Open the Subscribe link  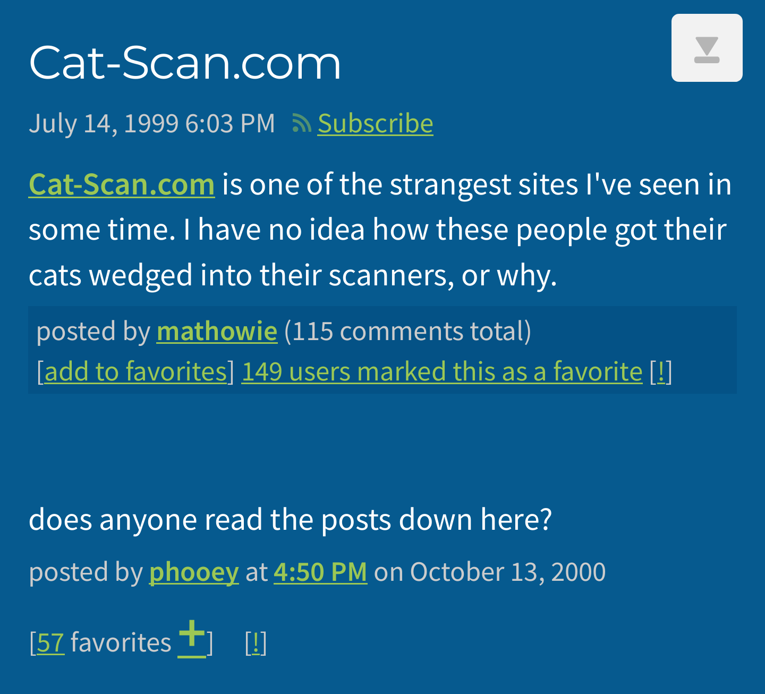tap(375, 123)
